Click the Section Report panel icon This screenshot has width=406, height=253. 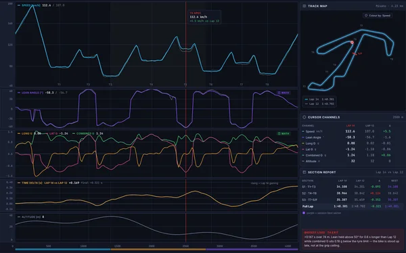click(x=304, y=172)
